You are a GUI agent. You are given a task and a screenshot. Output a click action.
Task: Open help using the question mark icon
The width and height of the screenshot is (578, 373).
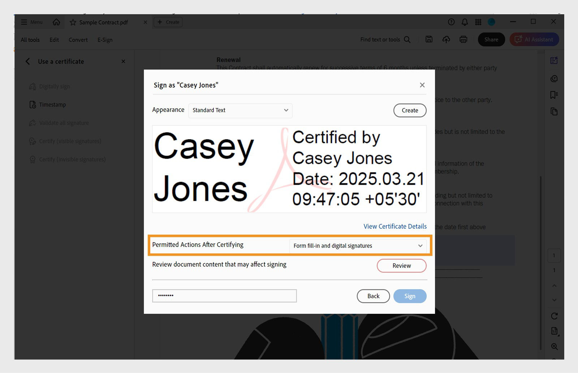click(451, 22)
